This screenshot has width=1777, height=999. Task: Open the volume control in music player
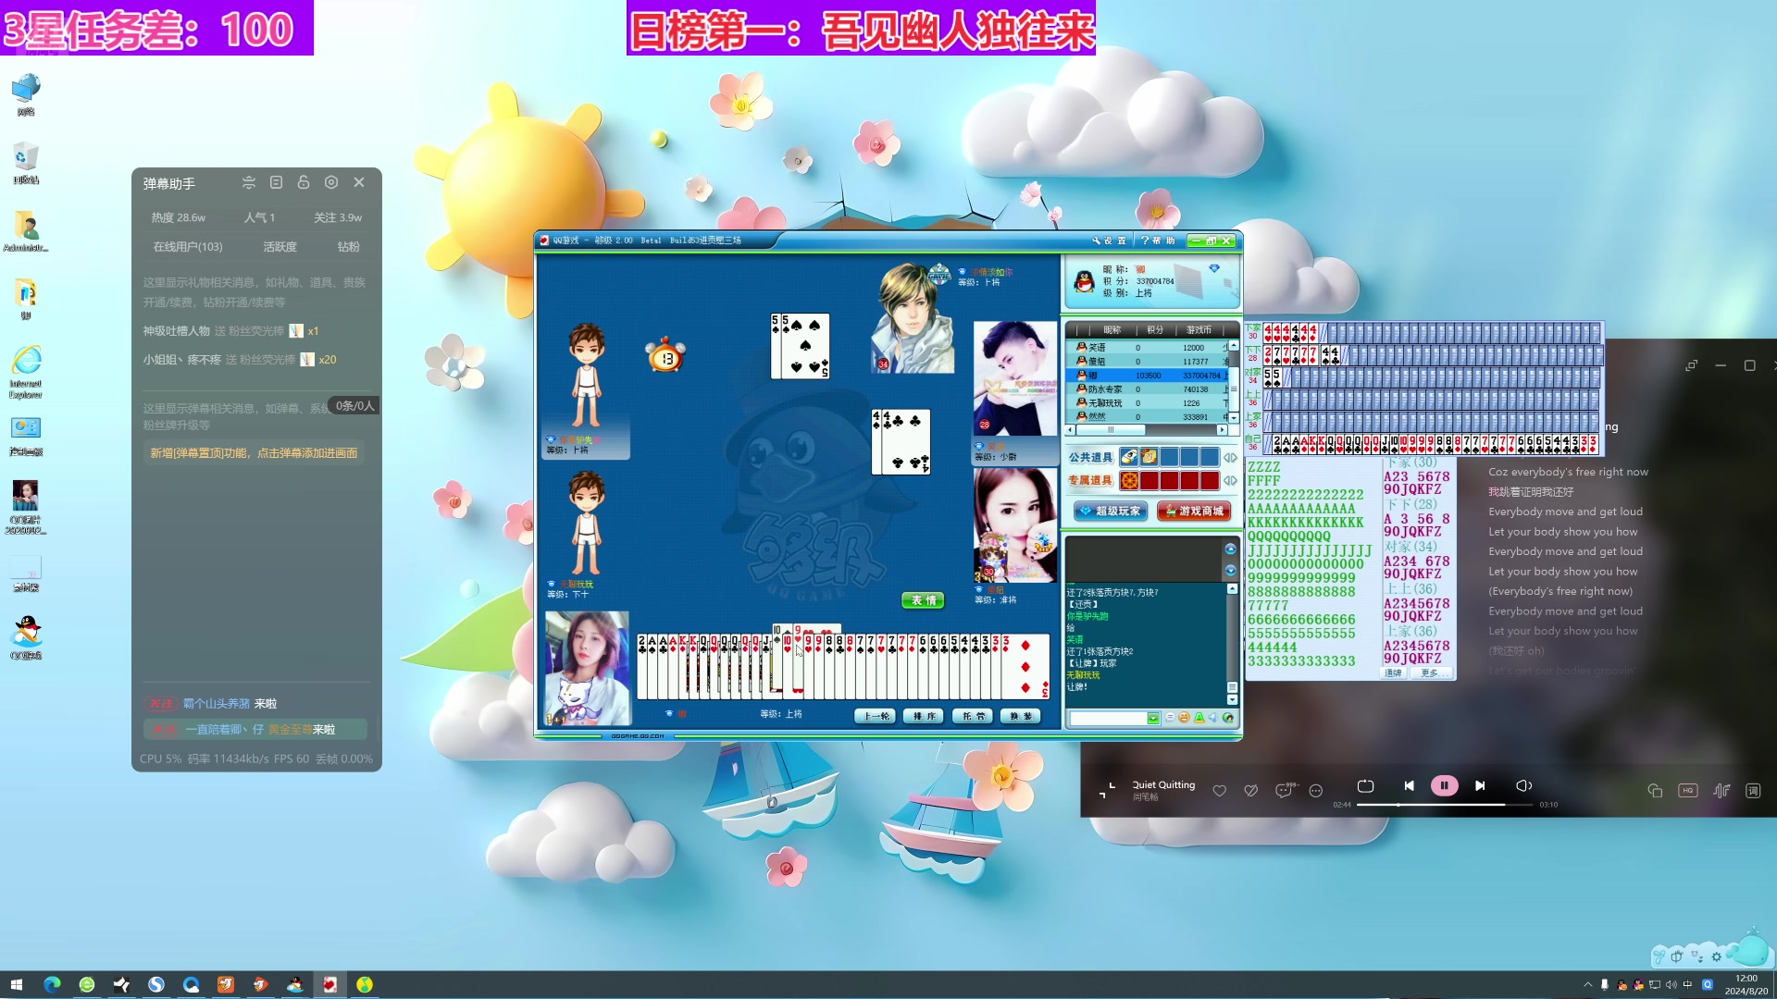[1523, 786]
